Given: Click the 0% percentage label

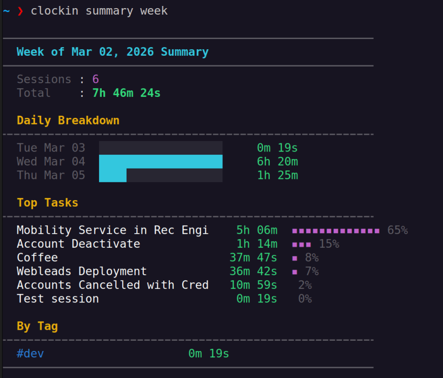Looking at the screenshot, I should click(305, 299).
